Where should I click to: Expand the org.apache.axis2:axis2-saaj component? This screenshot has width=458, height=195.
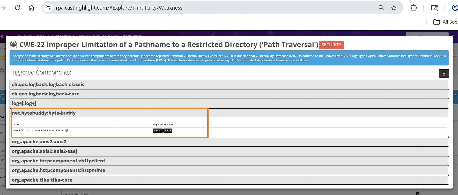point(229,151)
